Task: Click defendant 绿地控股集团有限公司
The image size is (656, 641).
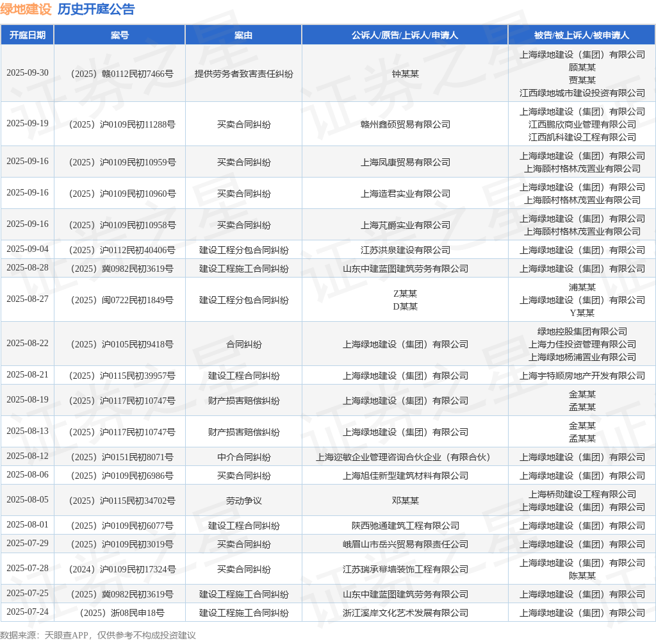Action: pyautogui.click(x=582, y=331)
